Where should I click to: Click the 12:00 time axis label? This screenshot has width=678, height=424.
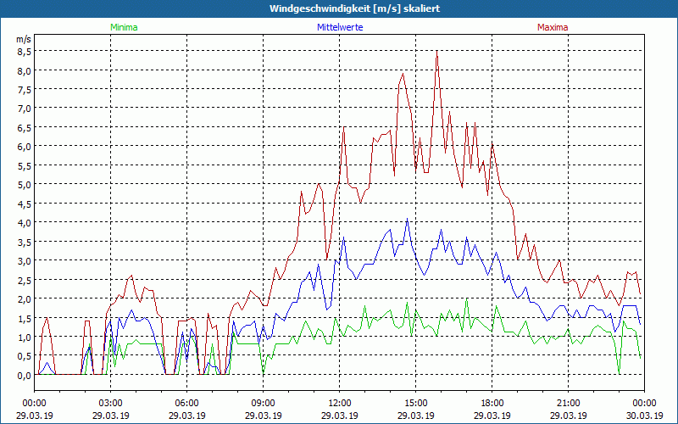click(339, 403)
